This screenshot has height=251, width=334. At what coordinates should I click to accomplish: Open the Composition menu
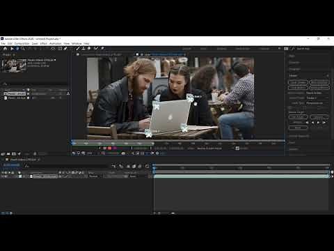pos(22,43)
